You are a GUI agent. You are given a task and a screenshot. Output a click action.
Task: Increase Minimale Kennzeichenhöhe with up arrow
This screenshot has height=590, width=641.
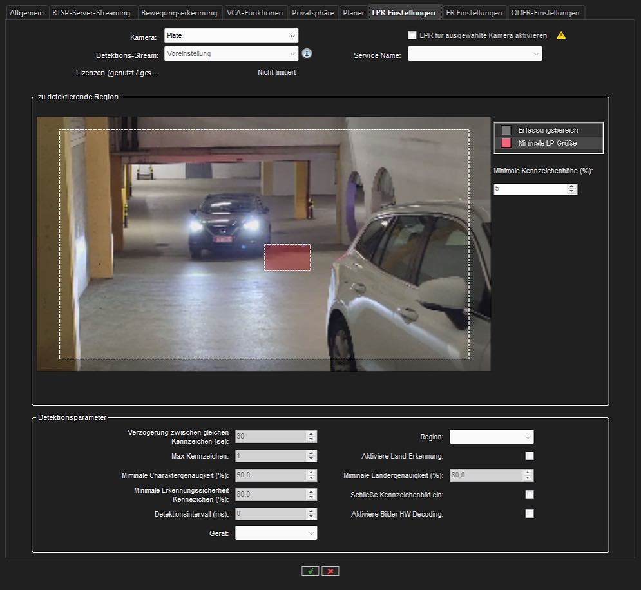572,187
